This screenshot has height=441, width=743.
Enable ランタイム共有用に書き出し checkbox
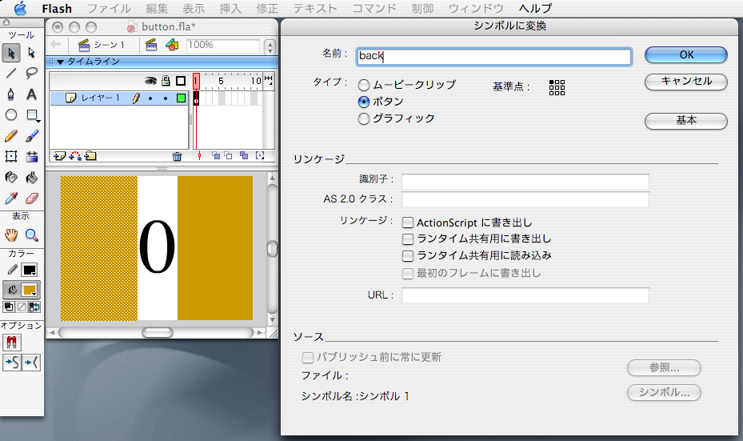408,239
